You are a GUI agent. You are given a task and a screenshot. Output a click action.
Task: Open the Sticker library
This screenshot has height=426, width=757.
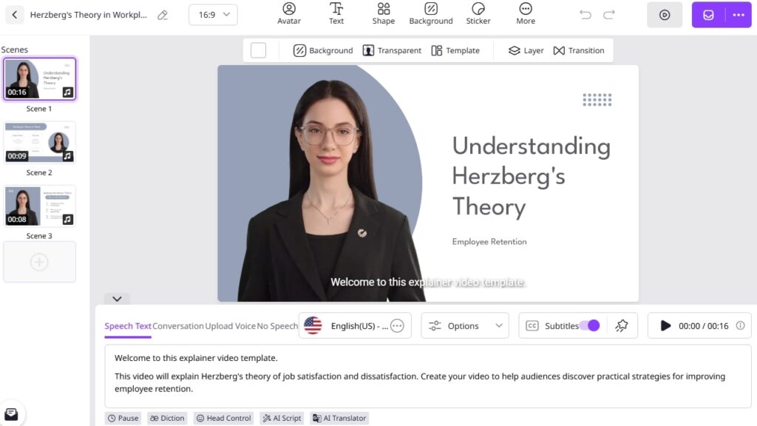tap(478, 13)
